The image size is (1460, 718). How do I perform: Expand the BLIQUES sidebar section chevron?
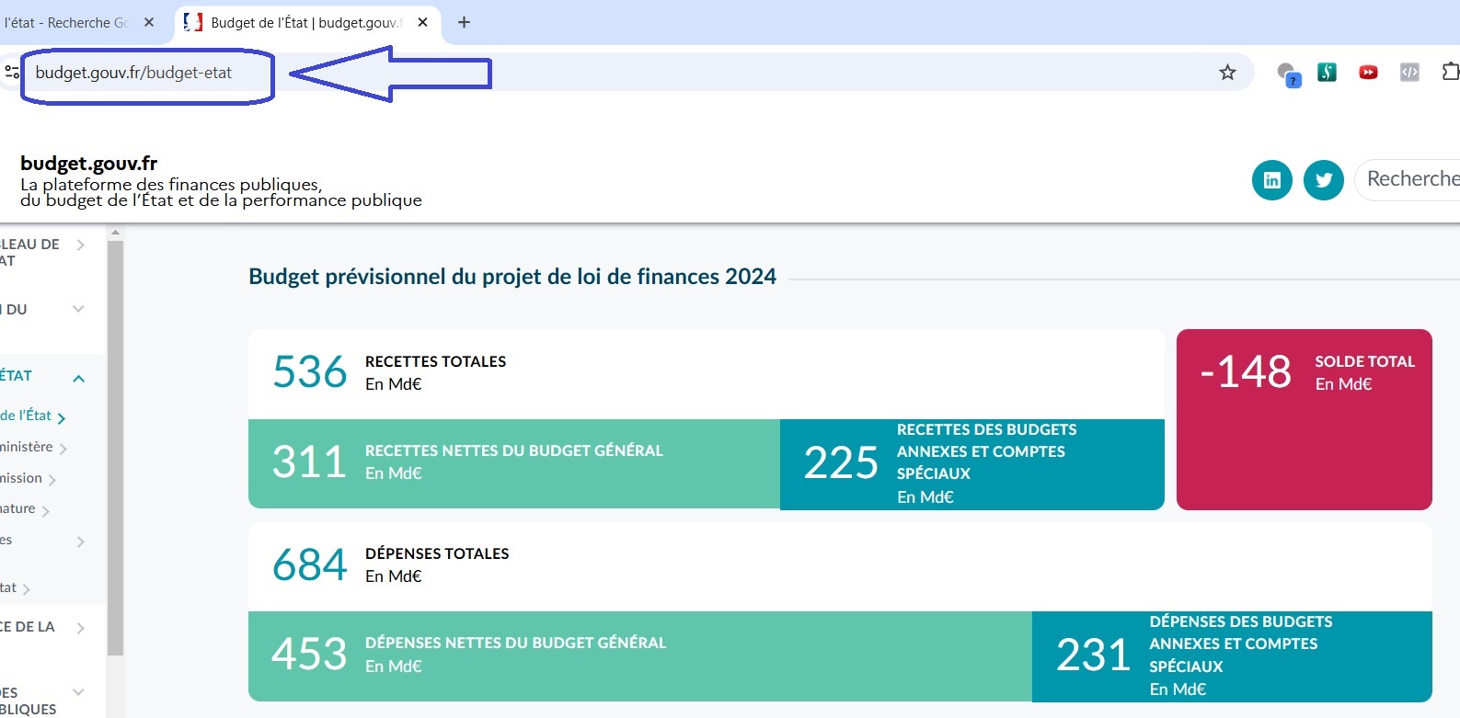78,691
